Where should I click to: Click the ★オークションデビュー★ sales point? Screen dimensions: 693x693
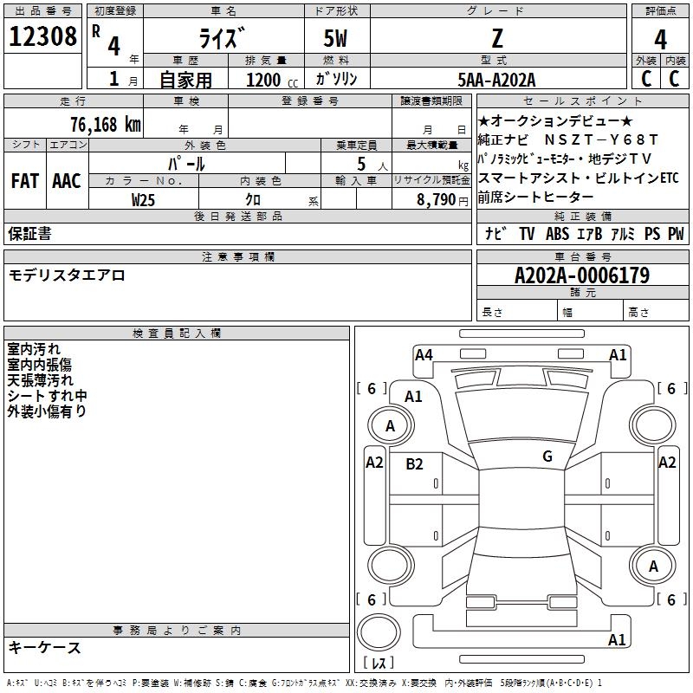tap(555, 120)
